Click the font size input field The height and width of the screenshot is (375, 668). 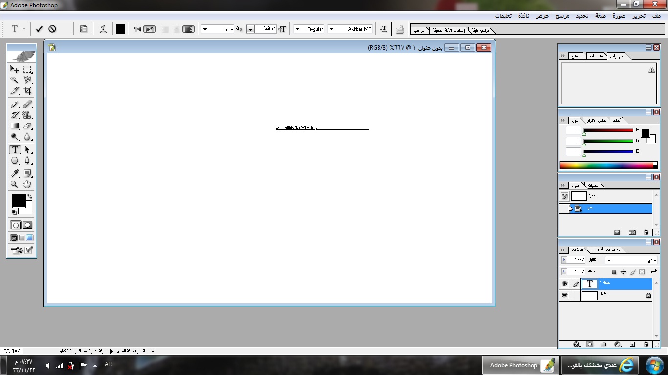click(x=266, y=29)
